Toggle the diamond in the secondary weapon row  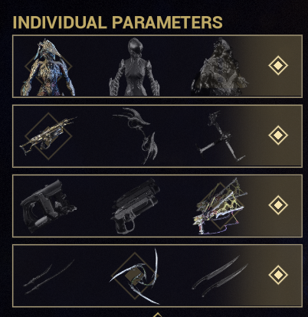[x=278, y=205]
